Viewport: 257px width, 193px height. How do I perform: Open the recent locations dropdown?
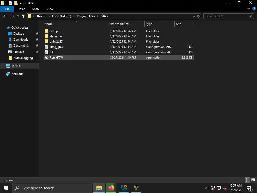coord(18,16)
